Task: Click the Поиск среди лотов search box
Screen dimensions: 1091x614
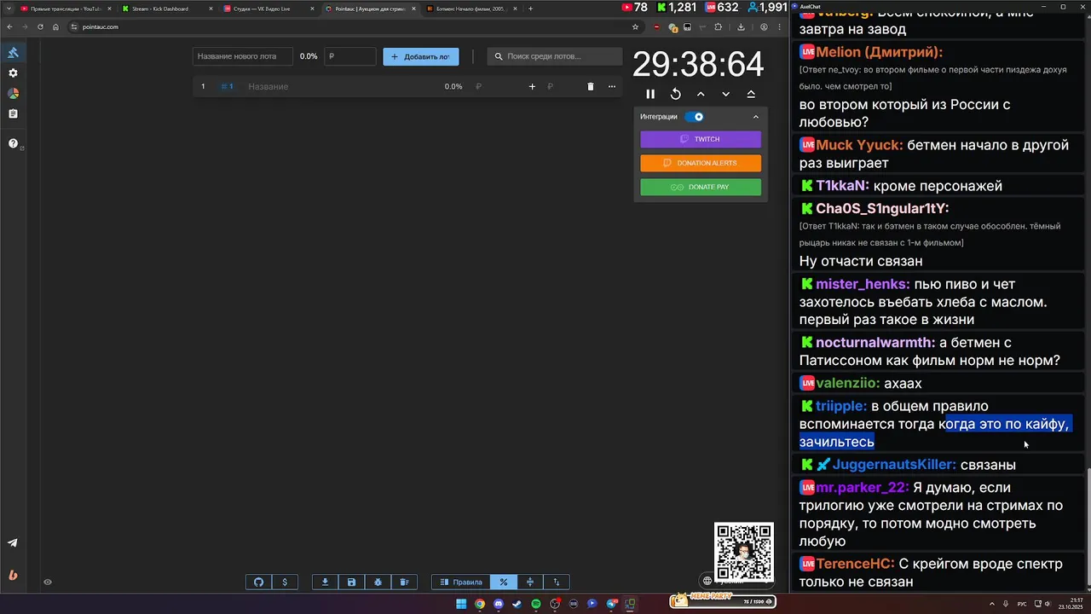Action: click(555, 56)
